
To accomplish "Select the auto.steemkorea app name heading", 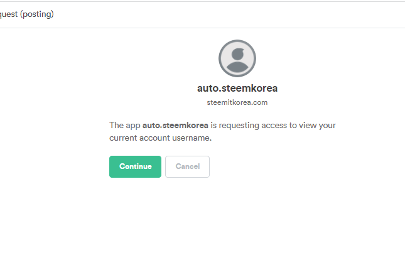I will click(x=237, y=89).
